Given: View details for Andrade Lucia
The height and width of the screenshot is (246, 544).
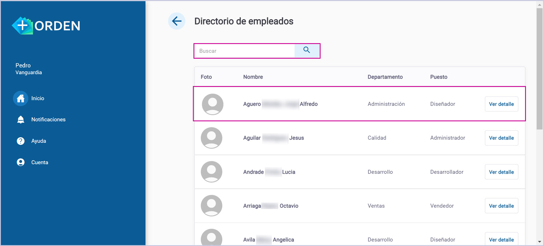Looking at the screenshot, I should pos(501,172).
